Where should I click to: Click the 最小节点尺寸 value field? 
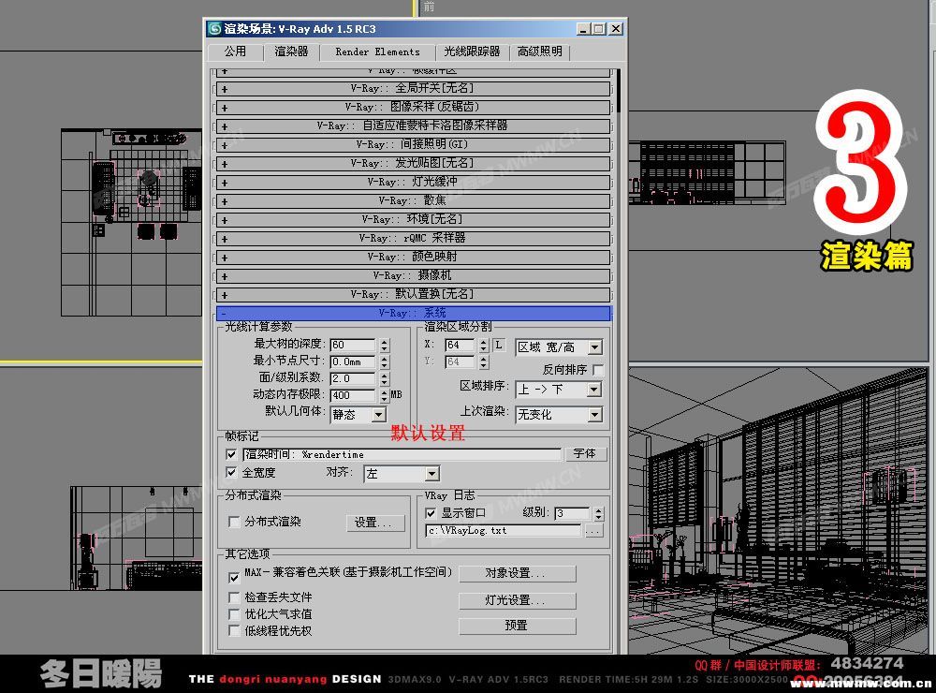pos(353,361)
